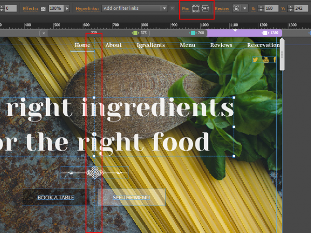311x233 pixels.
Task: Select the 768 breakpoint marker
Action: click(197, 33)
